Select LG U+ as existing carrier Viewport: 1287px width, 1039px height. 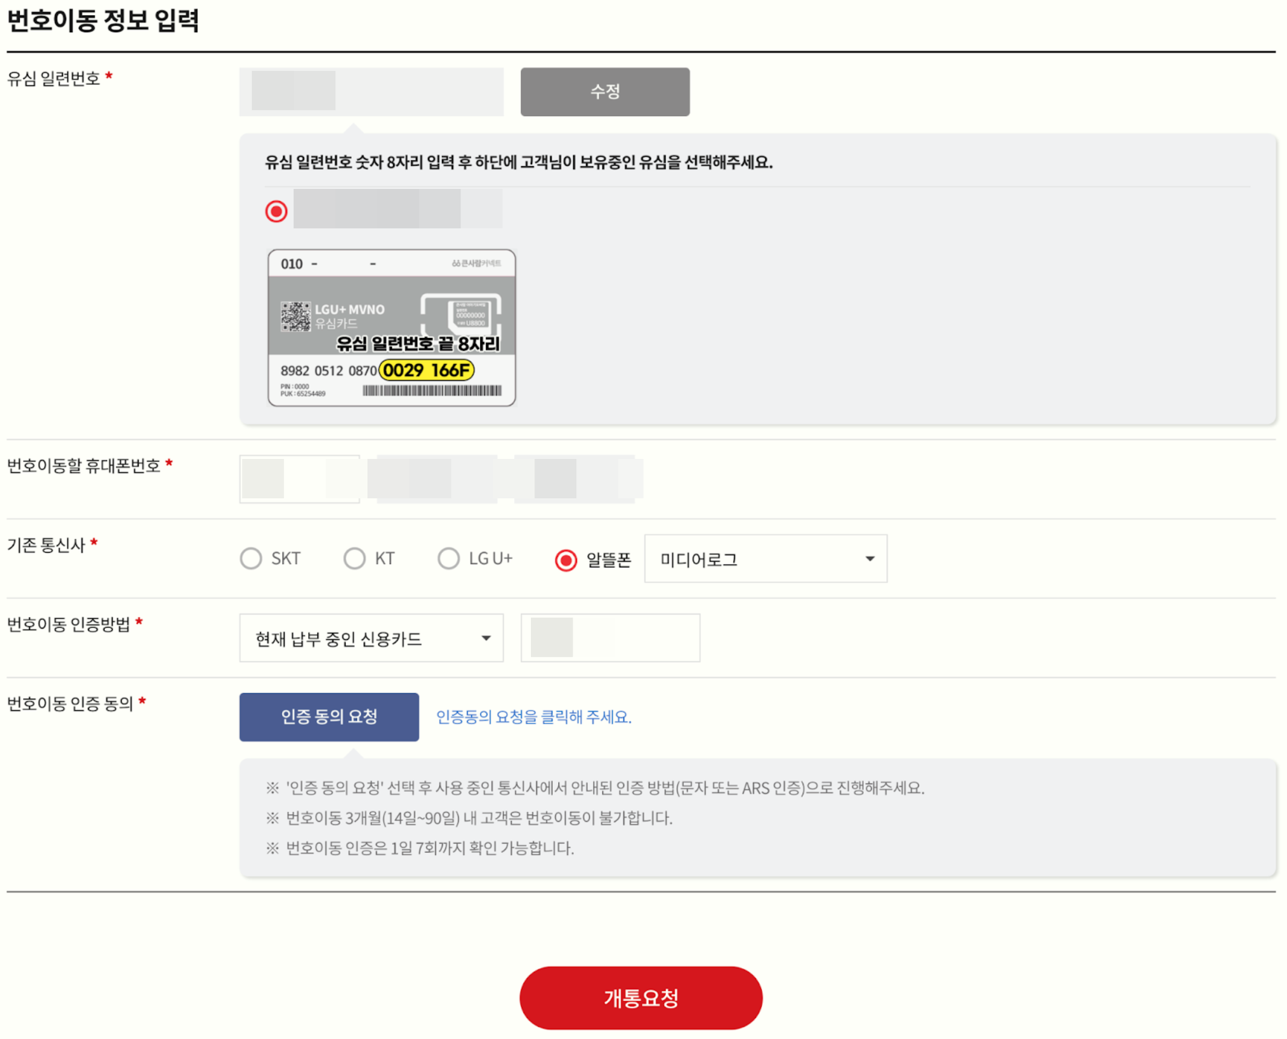[448, 558]
